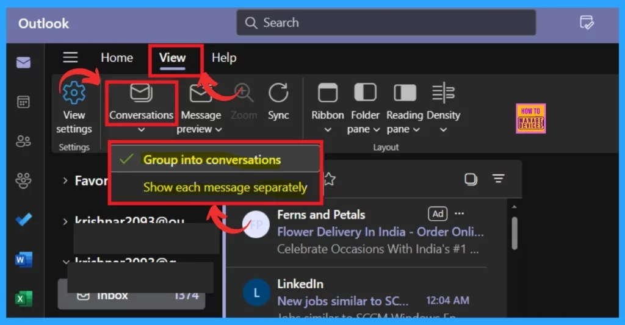Click the scroll up arrow in message list
The width and height of the screenshot is (625, 325).
pos(514,207)
